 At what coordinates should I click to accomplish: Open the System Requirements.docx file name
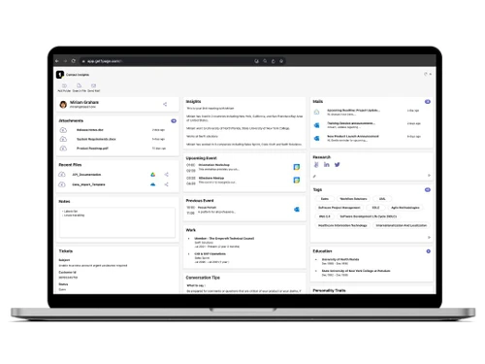tap(96, 139)
